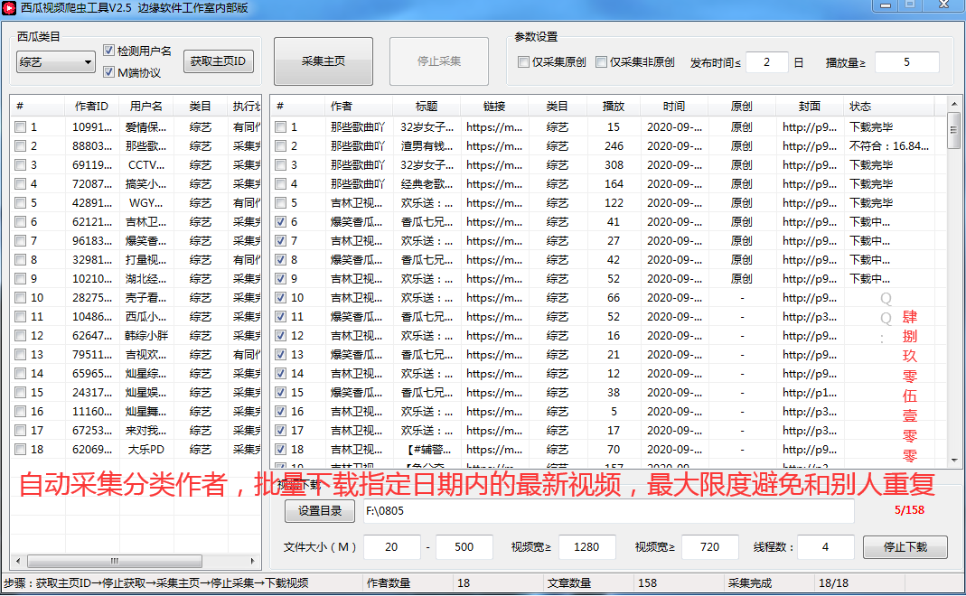Click the 作者数量 status bar label

click(389, 583)
